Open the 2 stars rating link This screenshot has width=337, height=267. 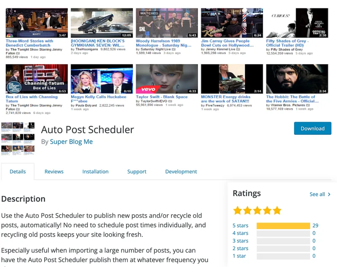click(x=240, y=248)
